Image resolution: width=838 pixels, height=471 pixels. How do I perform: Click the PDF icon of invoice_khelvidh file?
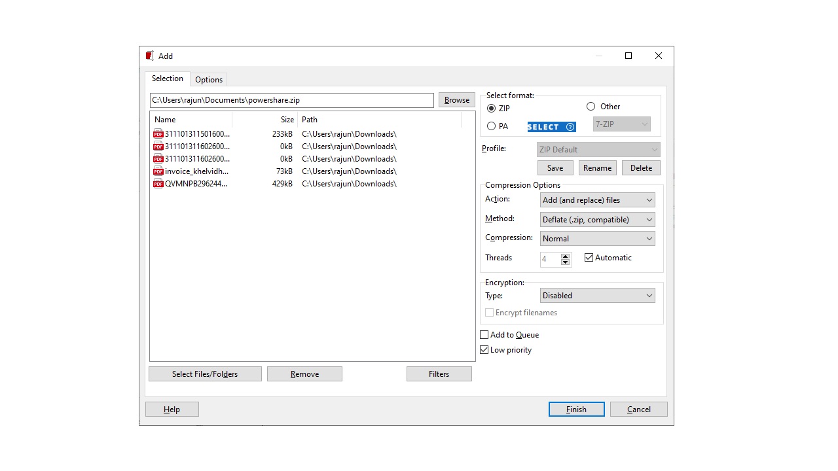158,171
